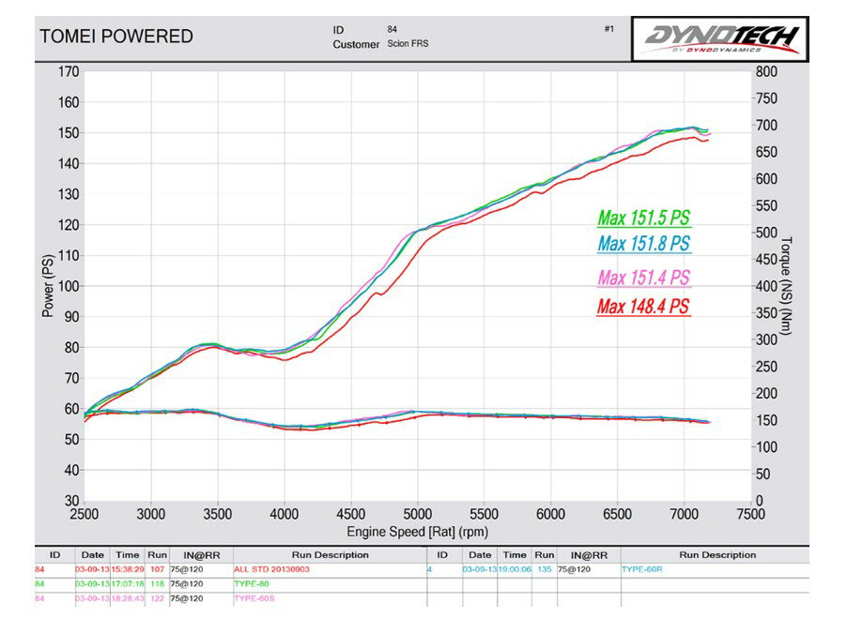Click the 5000 tick on the rpm axis

[x=418, y=514]
